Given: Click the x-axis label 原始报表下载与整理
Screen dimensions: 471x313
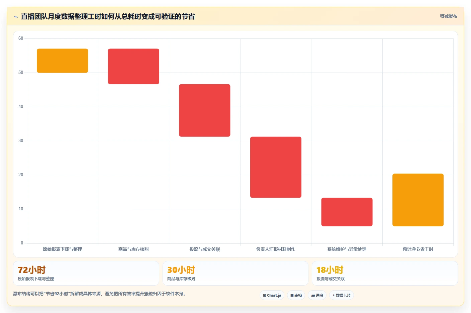Looking at the screenshot, I should (x=63, y=249).
